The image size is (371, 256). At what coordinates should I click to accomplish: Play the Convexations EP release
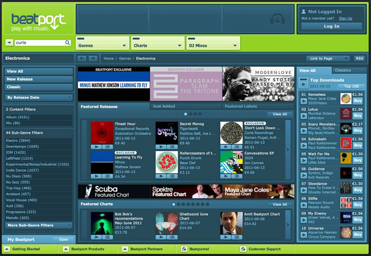[225, 176]
